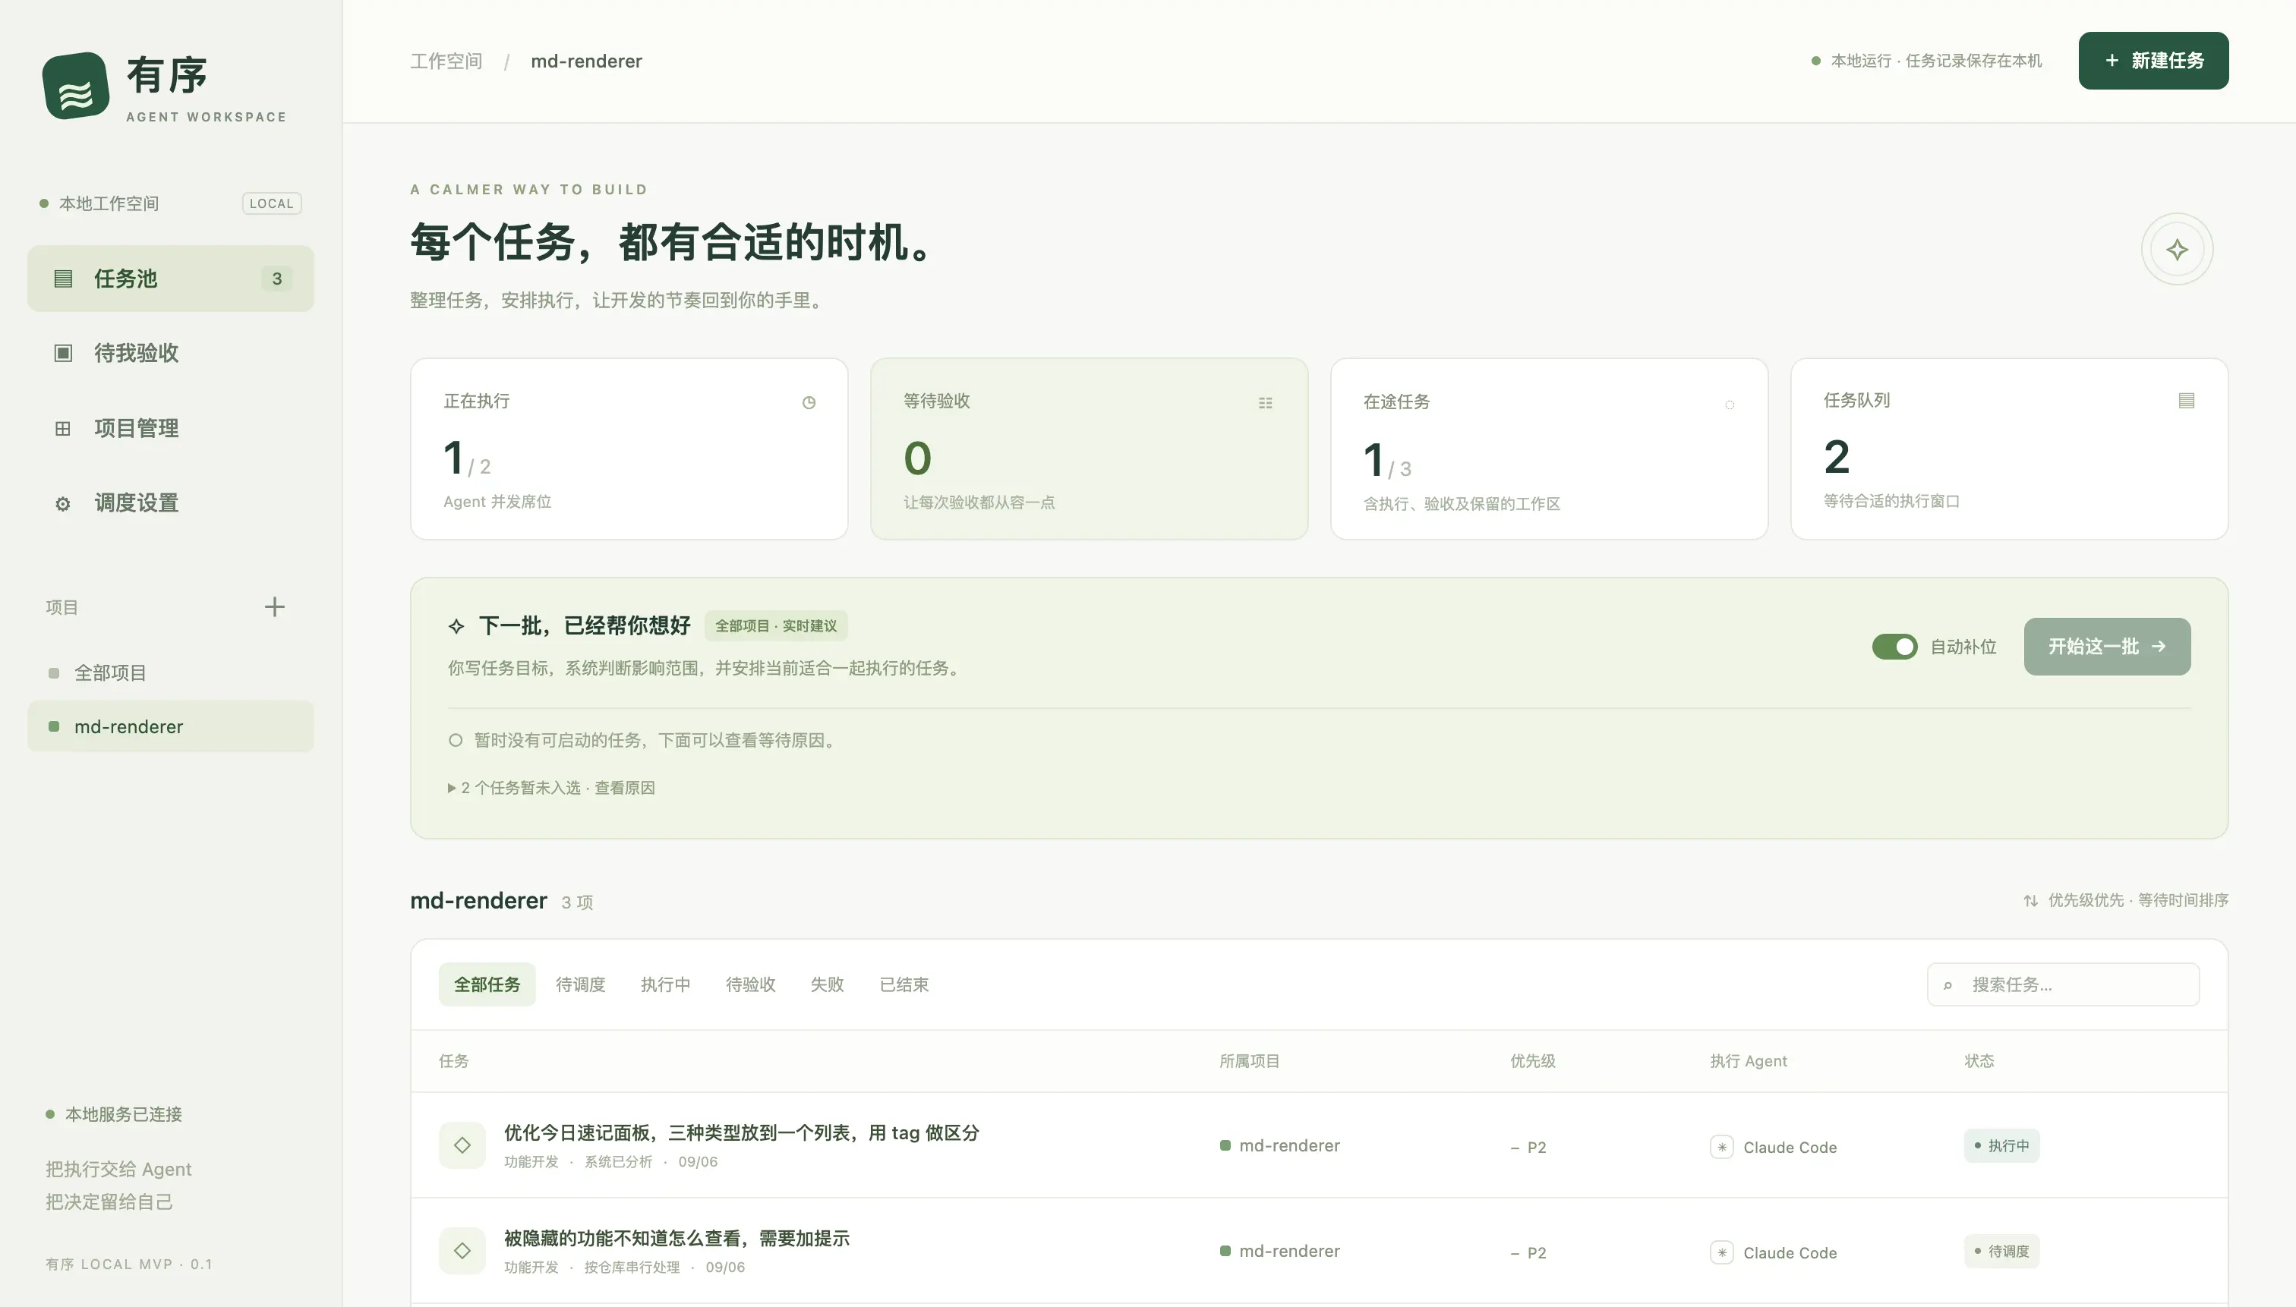2296x1307 pixels.
Task: Click the search magnifier icon
Action: pyautogui.click(x=1947, y=984)
